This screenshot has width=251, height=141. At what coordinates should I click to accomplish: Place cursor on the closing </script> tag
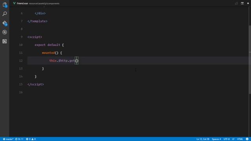[36, 84]
